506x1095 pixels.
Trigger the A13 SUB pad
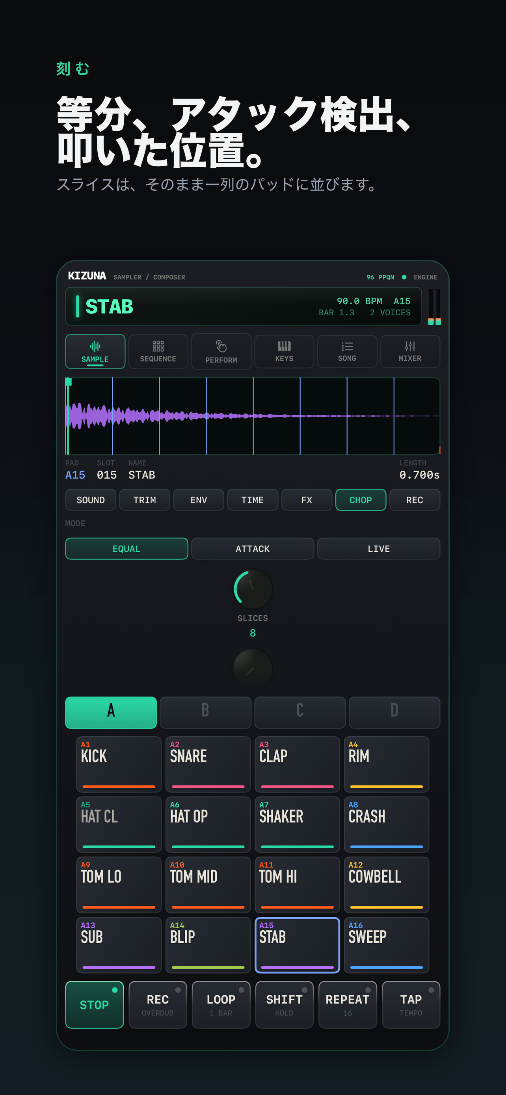pos(119,945)
